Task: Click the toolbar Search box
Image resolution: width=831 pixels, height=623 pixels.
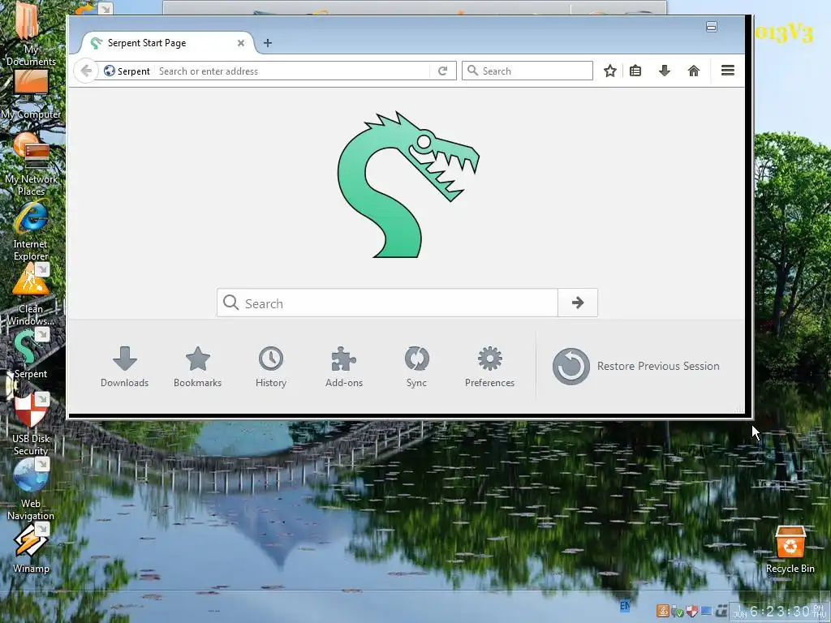Action: pyautogui.click(x=527, y=71)
